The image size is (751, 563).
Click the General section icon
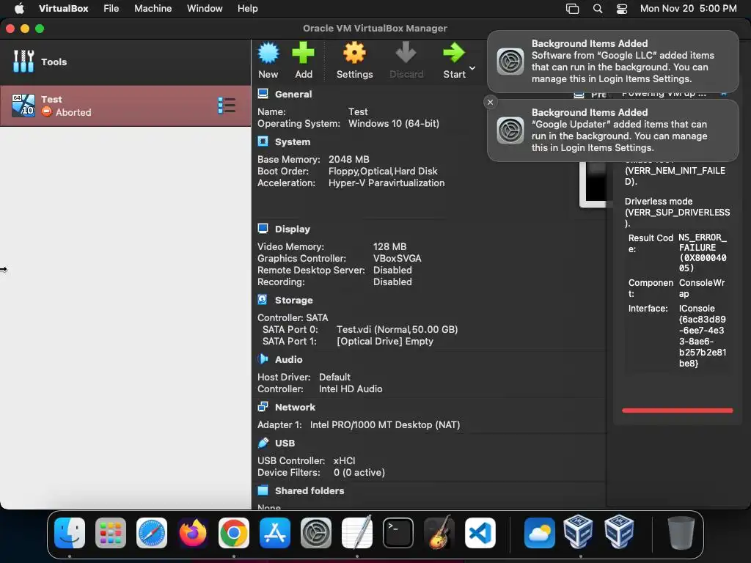(263, 93)
